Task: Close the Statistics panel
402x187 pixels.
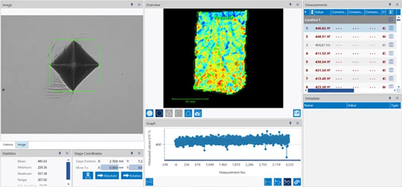Action: tap(67, 153)
